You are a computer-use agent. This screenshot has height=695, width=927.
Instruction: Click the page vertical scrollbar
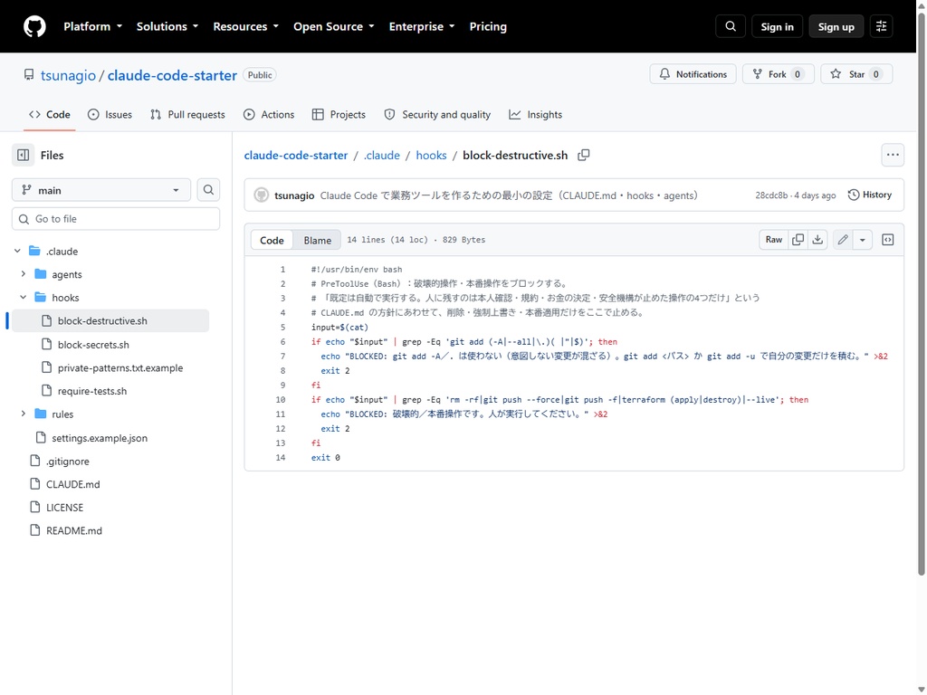921,296
